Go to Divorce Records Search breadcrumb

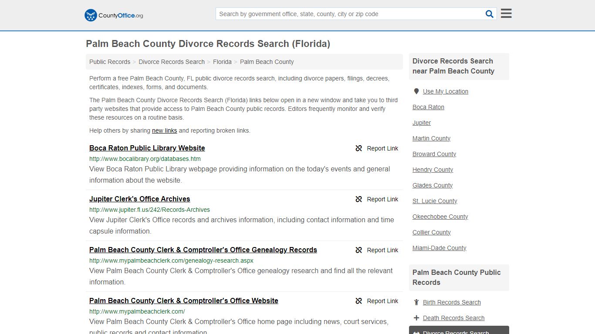172,62
